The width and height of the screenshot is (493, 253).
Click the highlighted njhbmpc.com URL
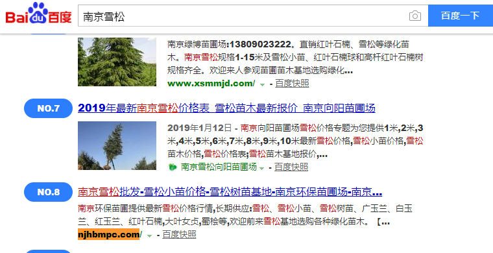(x=110, y=234)
